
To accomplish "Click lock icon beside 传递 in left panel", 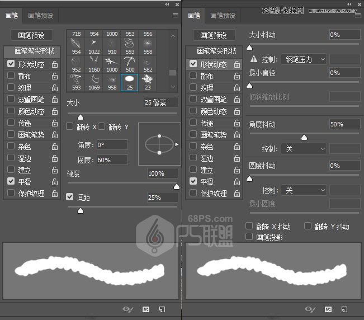I will pos(55,123).
